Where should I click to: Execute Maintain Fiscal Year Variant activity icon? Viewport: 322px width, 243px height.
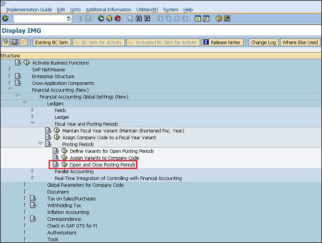(57, 131)
